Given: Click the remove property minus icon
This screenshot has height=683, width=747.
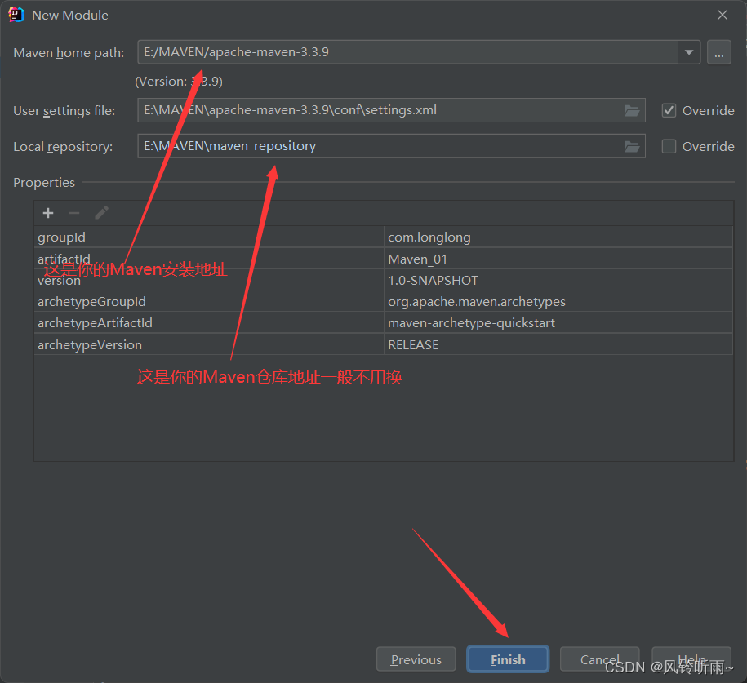Looking at the screenshot, I should pos(74,213).
